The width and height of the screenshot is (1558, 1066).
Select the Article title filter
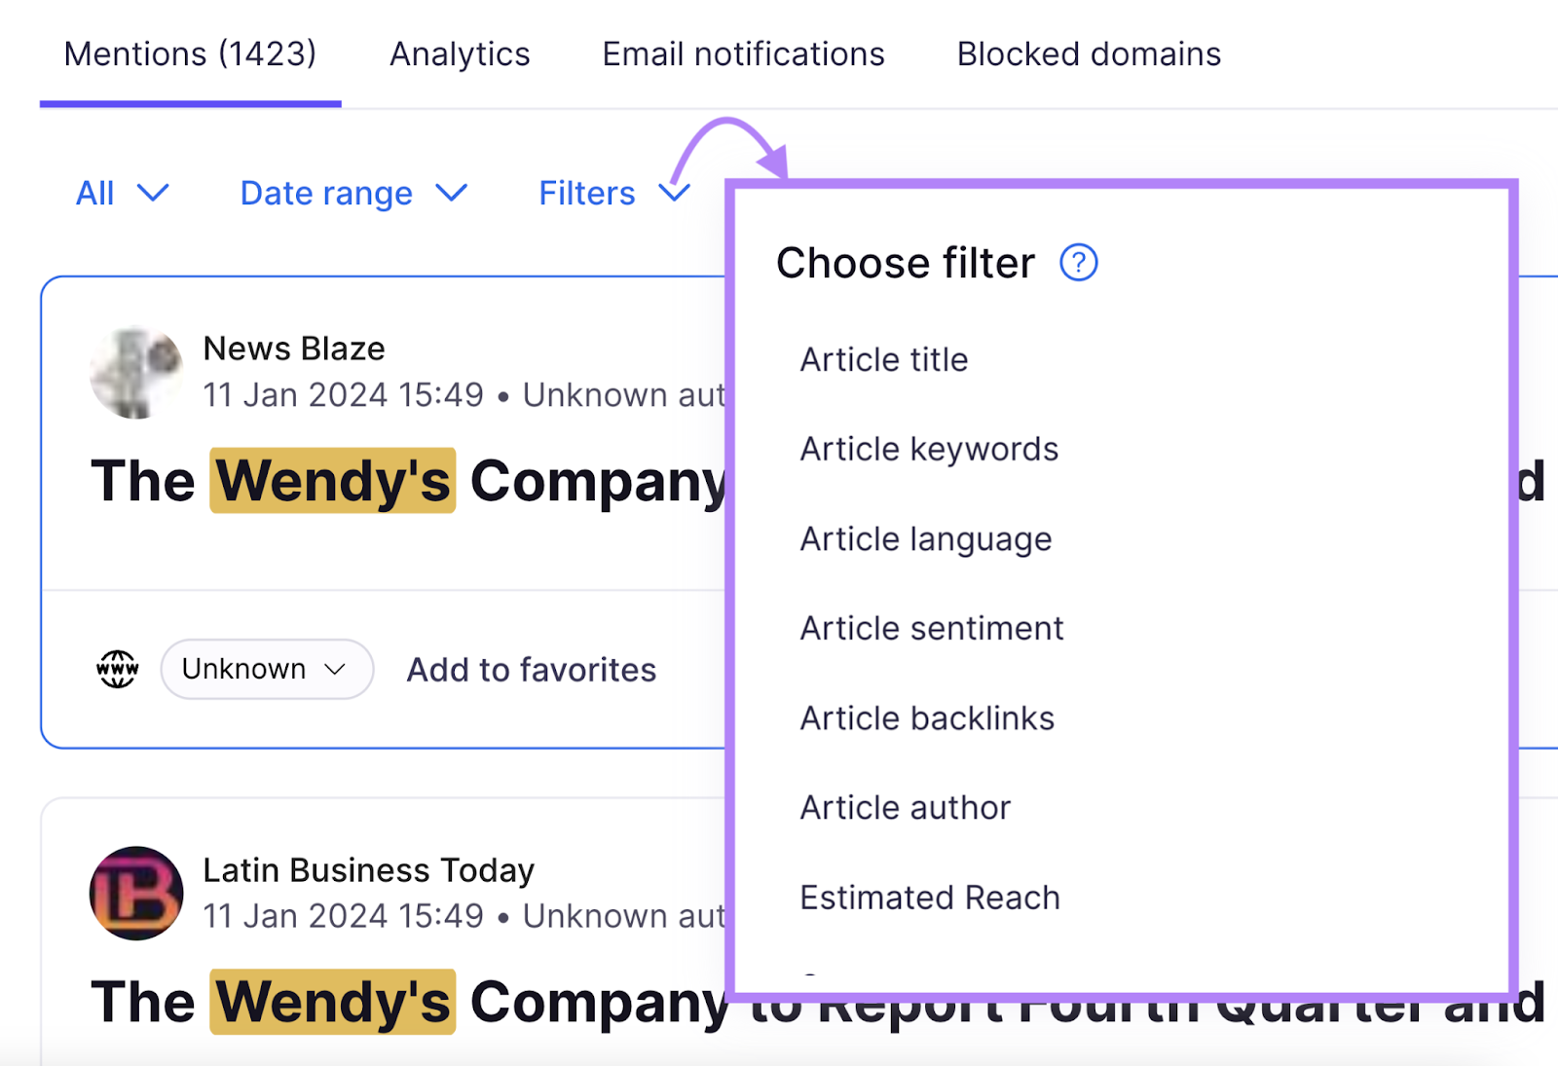click(x=883, y=359)
